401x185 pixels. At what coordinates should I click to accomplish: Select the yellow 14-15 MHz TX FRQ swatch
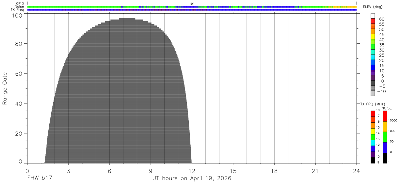373,131
